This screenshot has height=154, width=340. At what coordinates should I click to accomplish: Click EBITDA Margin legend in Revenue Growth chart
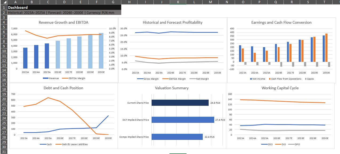click(x=73, y=78)
